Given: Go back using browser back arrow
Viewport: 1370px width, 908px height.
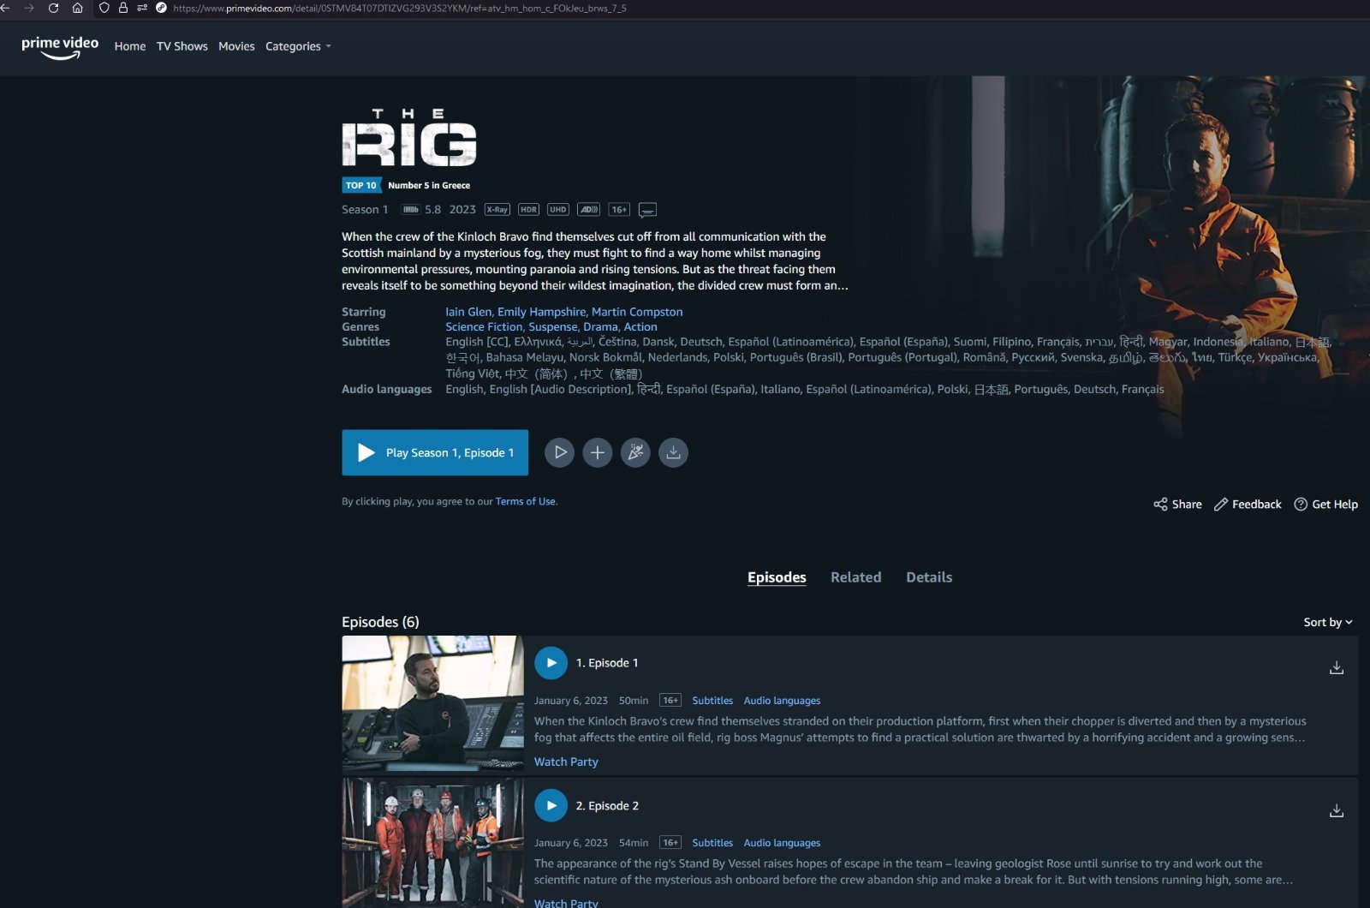Looking at the screenshot, I should (x=5, y=8).
